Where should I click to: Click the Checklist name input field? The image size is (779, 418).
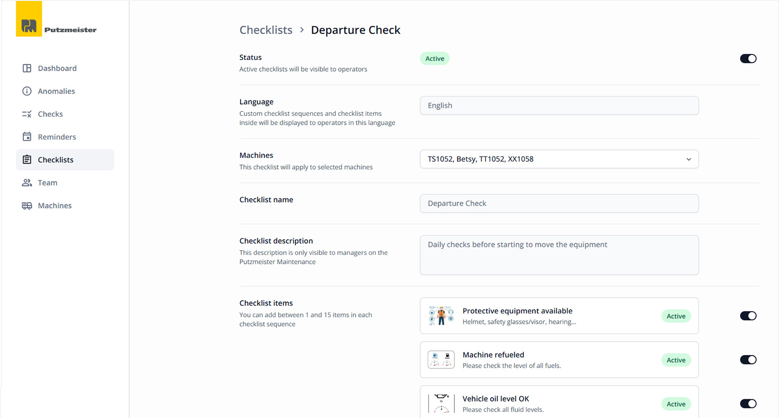(559, 203)
